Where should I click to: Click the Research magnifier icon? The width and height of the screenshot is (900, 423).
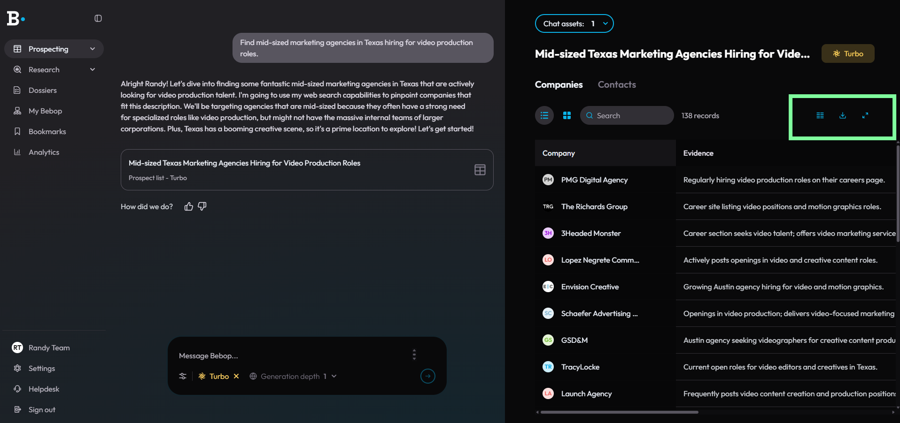[x=17, y=69]
